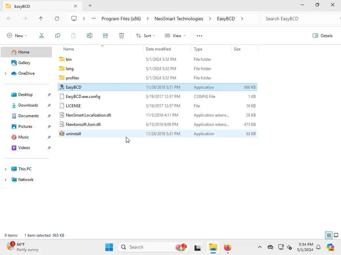Expand the This PC tree node
Image resolution: width=341 pixels, height=255 pixels.
click(x=5, y=169)
